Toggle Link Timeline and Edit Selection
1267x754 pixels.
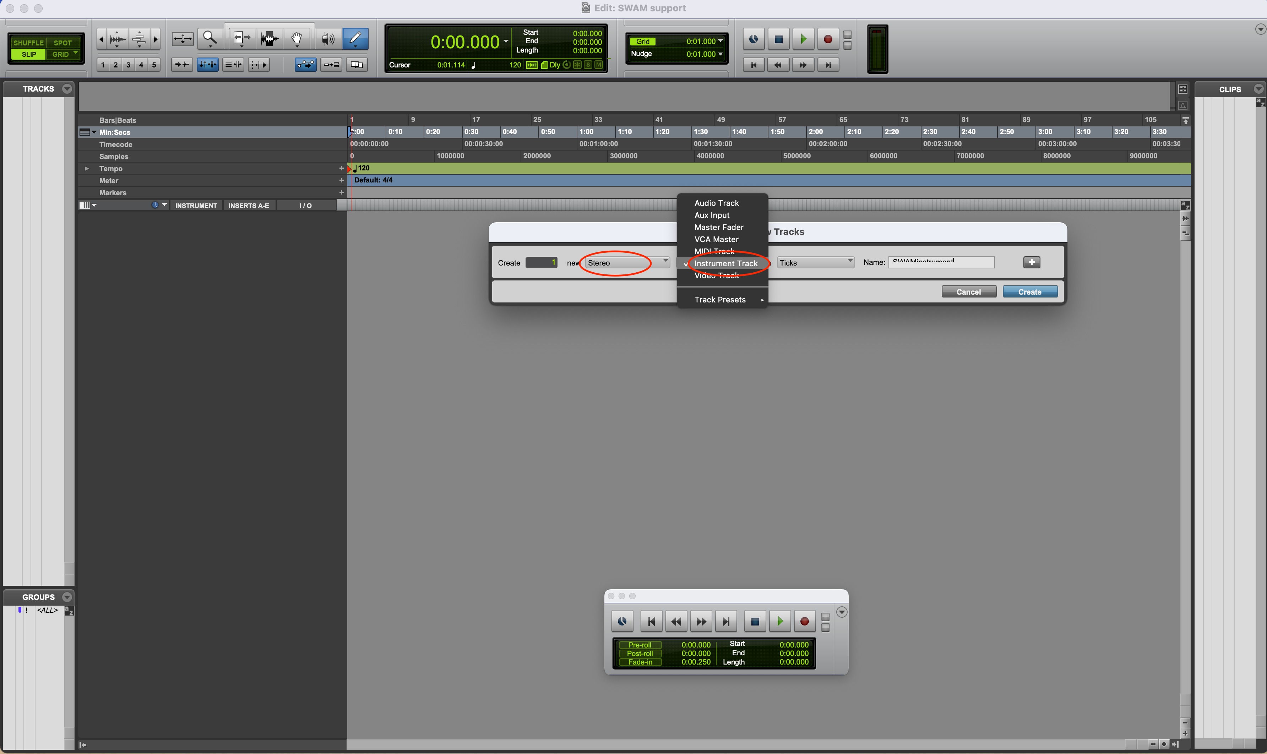[207, 65]
